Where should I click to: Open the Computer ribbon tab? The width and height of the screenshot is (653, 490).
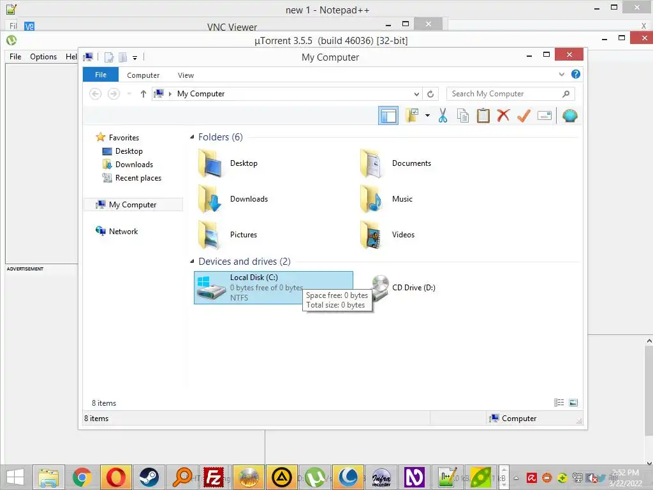[x=143, y=75]
